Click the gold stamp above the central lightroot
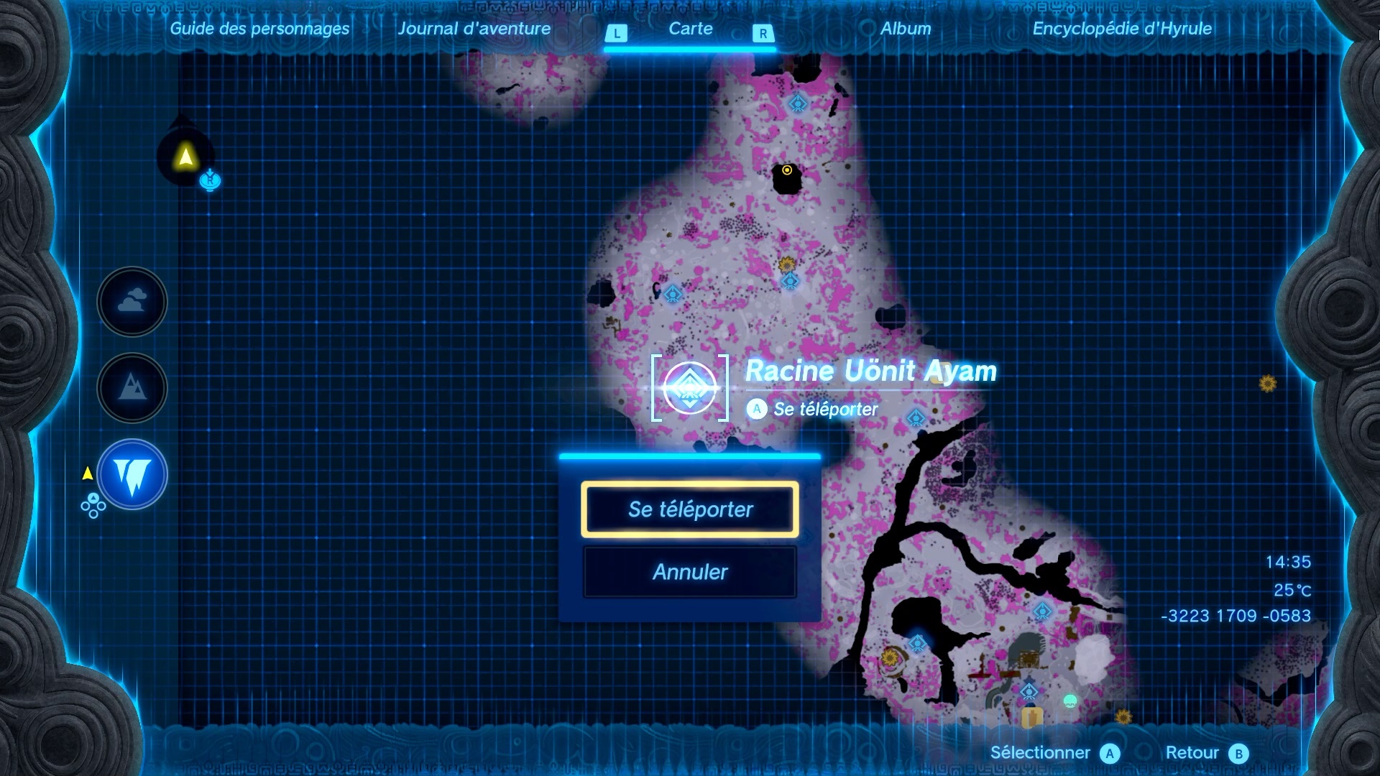The image size is (1380, 776). (787, 264)
